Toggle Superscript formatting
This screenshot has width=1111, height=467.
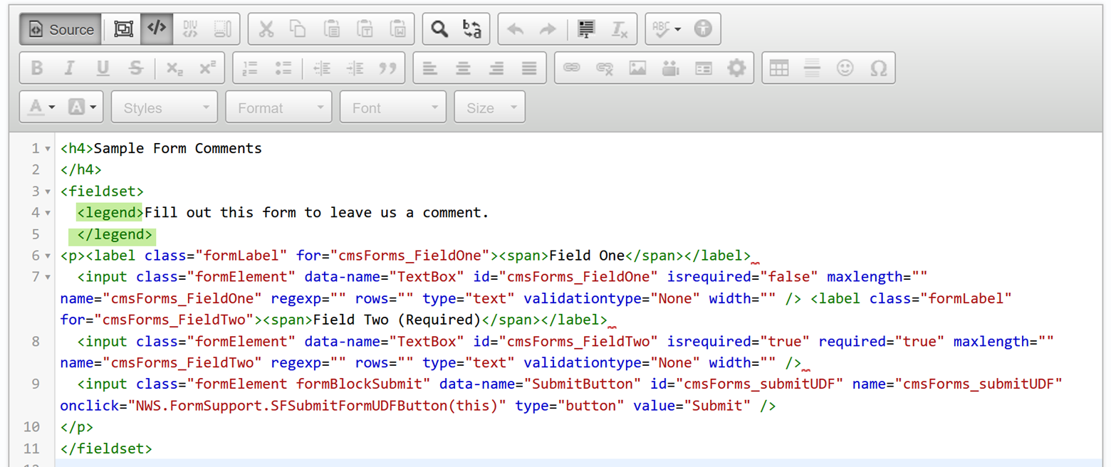click(x=207, y=68)
